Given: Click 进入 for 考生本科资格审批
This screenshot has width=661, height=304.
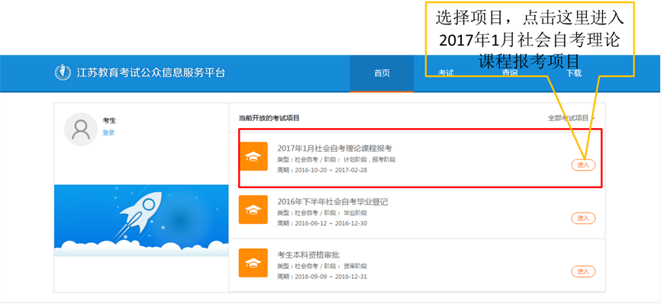Looking at the screenshot, I should (x=583, y=271).
